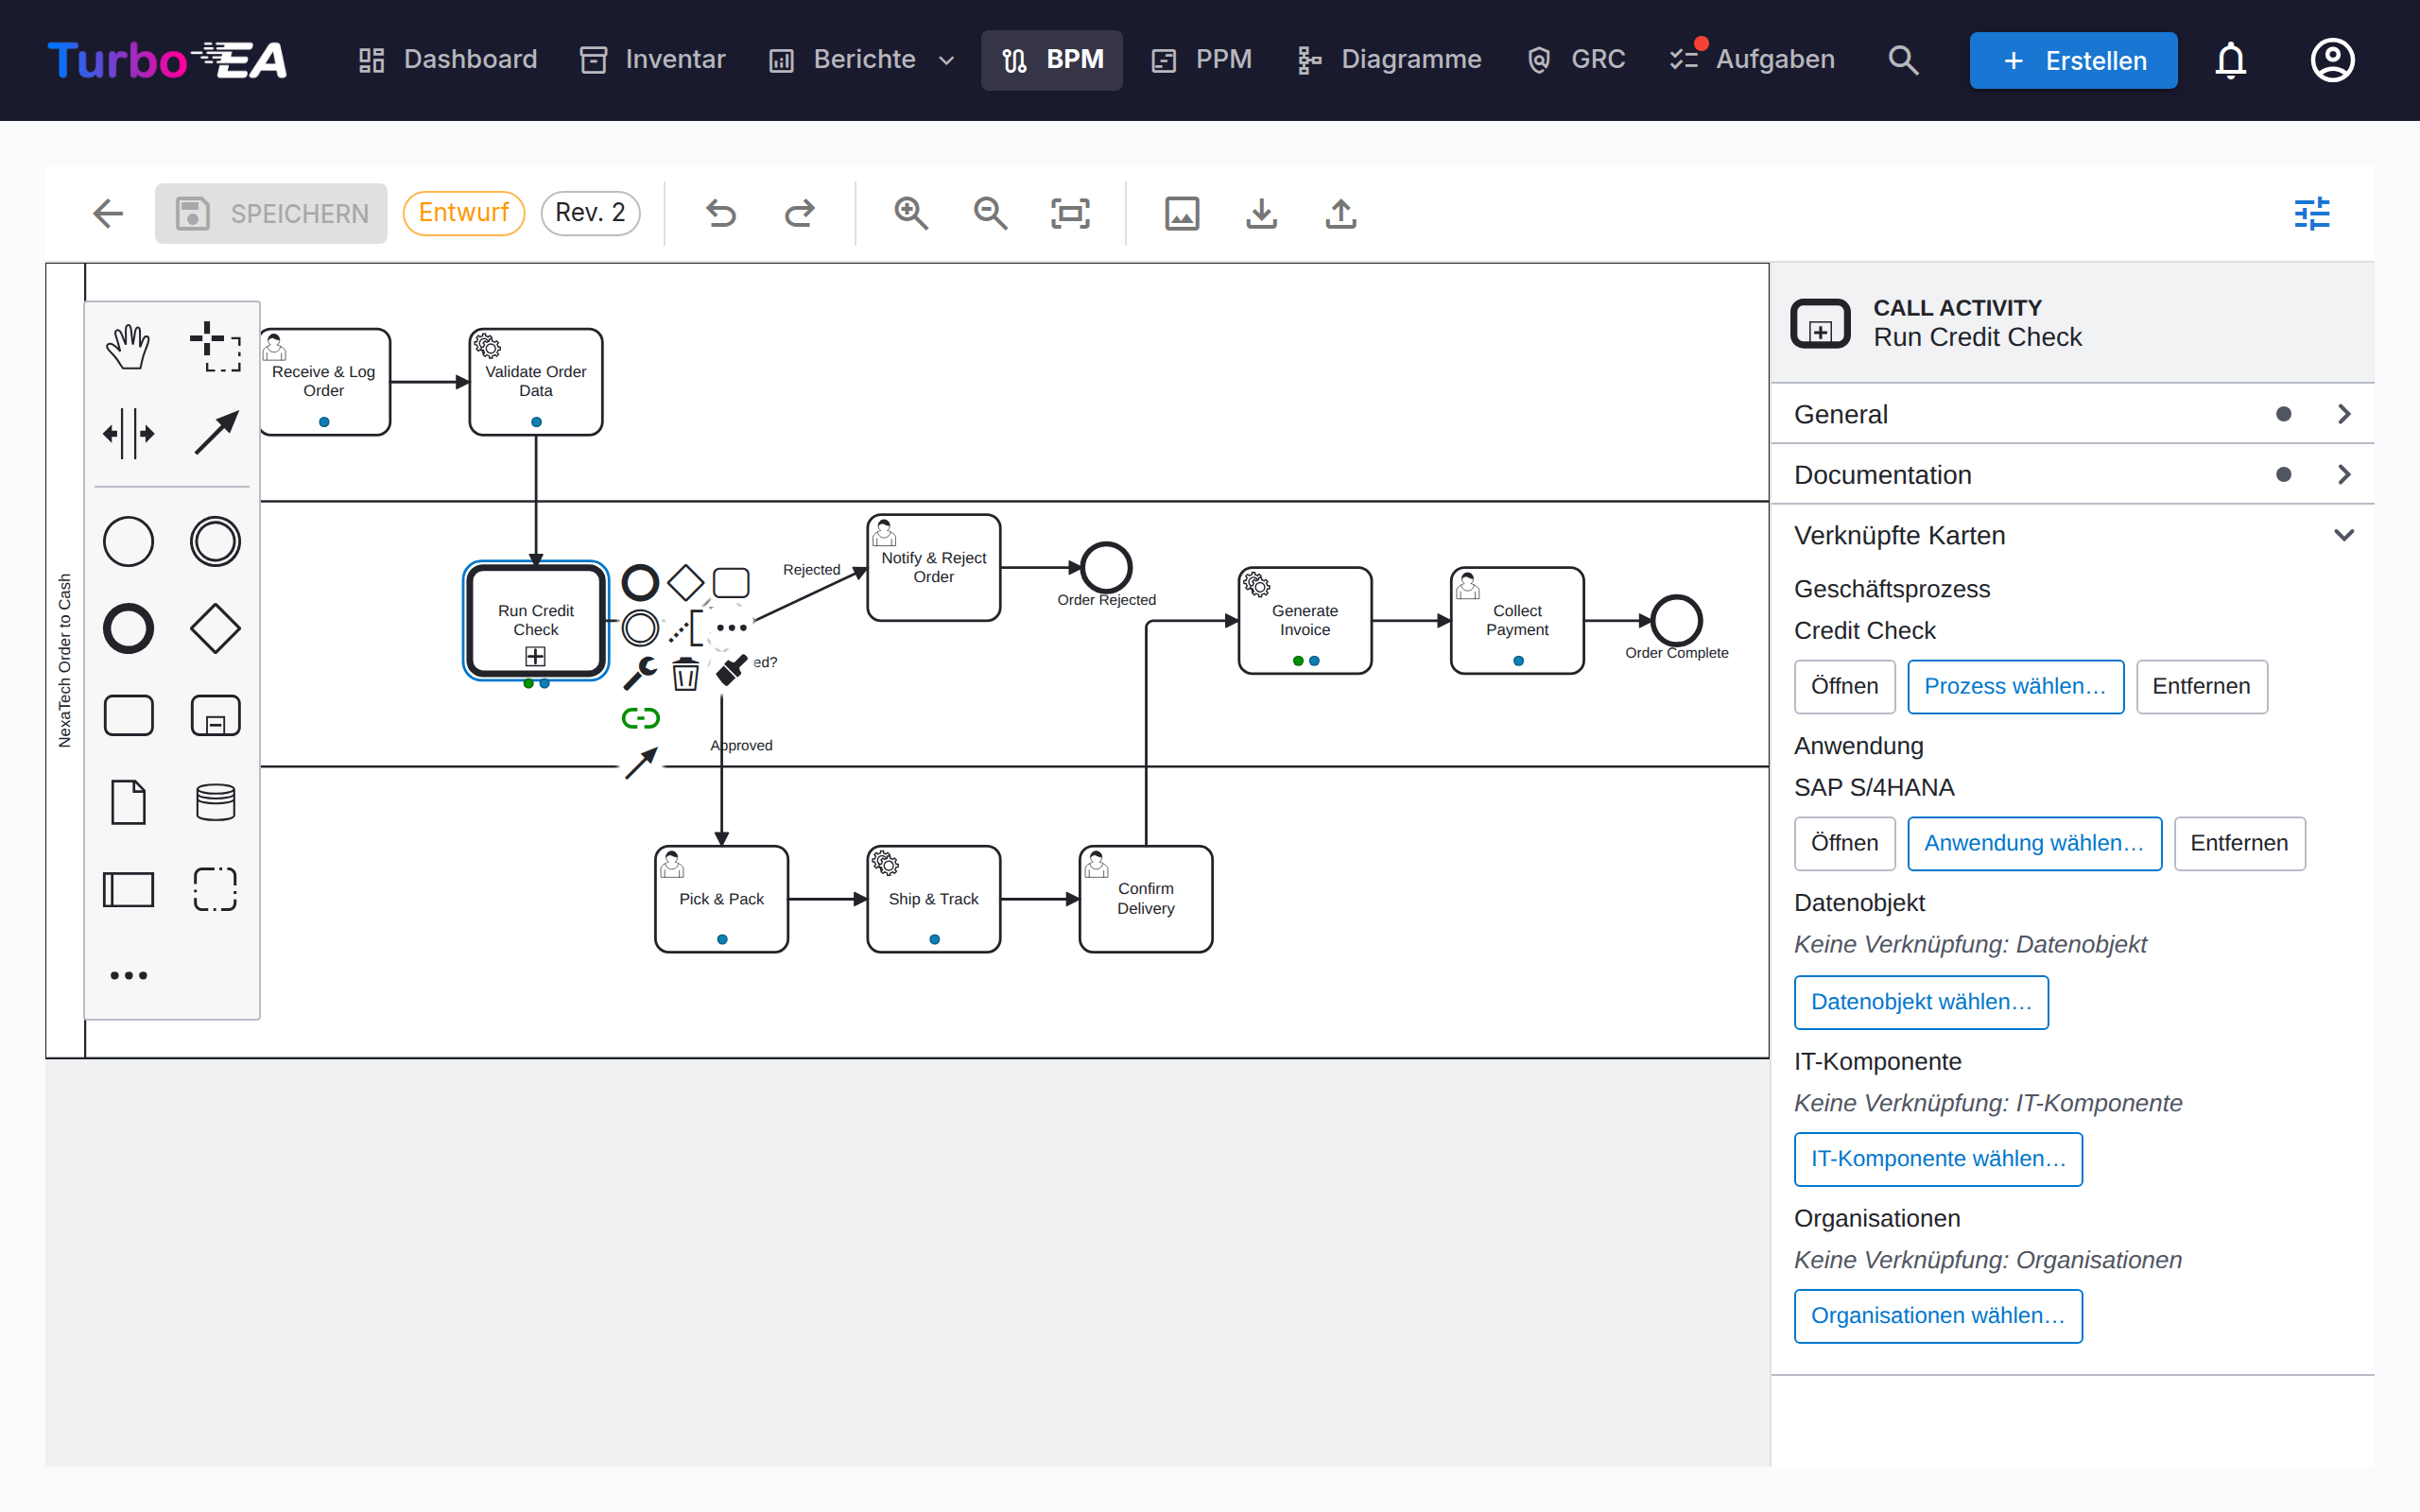This screenshot has height=1512, width=2420.
Task: Click the Erstellen button
Action: click(x=2073, y=60)
